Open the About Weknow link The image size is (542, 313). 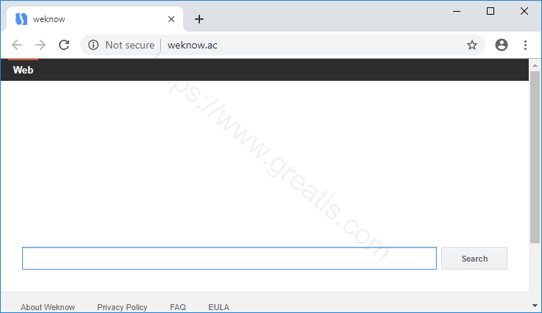48,307
